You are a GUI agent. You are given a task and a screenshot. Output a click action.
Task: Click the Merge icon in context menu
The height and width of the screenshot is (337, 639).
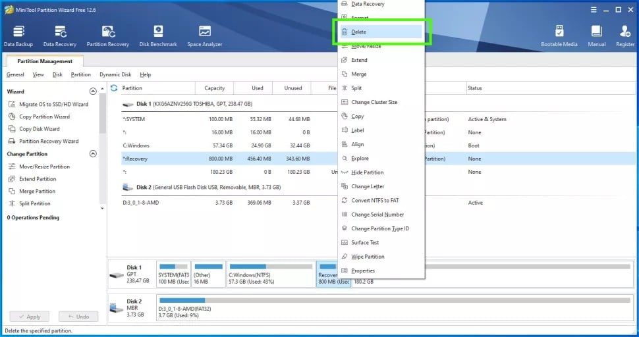click(345, 74)
